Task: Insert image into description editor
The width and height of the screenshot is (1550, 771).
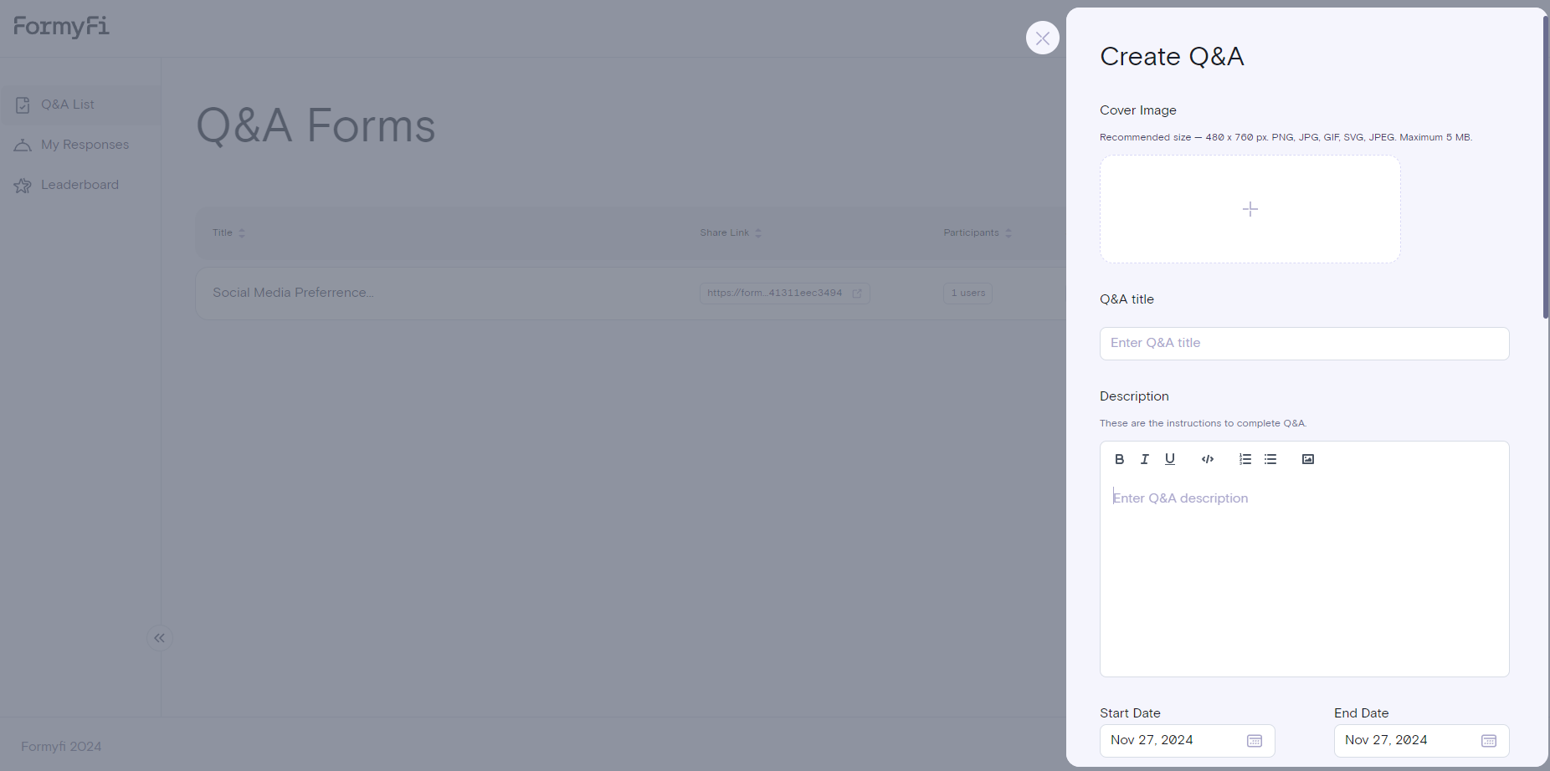Action: pyautogui.click(x=1308, y=459)
